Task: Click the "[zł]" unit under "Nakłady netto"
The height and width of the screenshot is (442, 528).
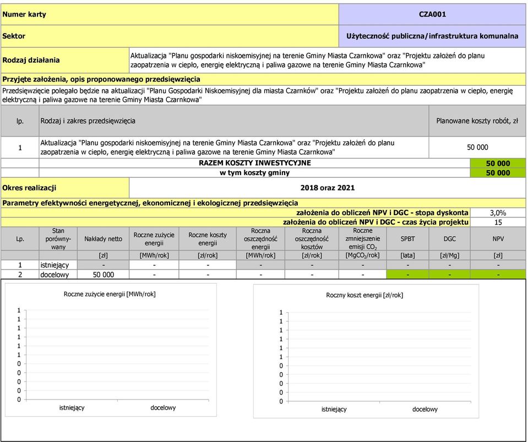Action: (x=104, y=255)
